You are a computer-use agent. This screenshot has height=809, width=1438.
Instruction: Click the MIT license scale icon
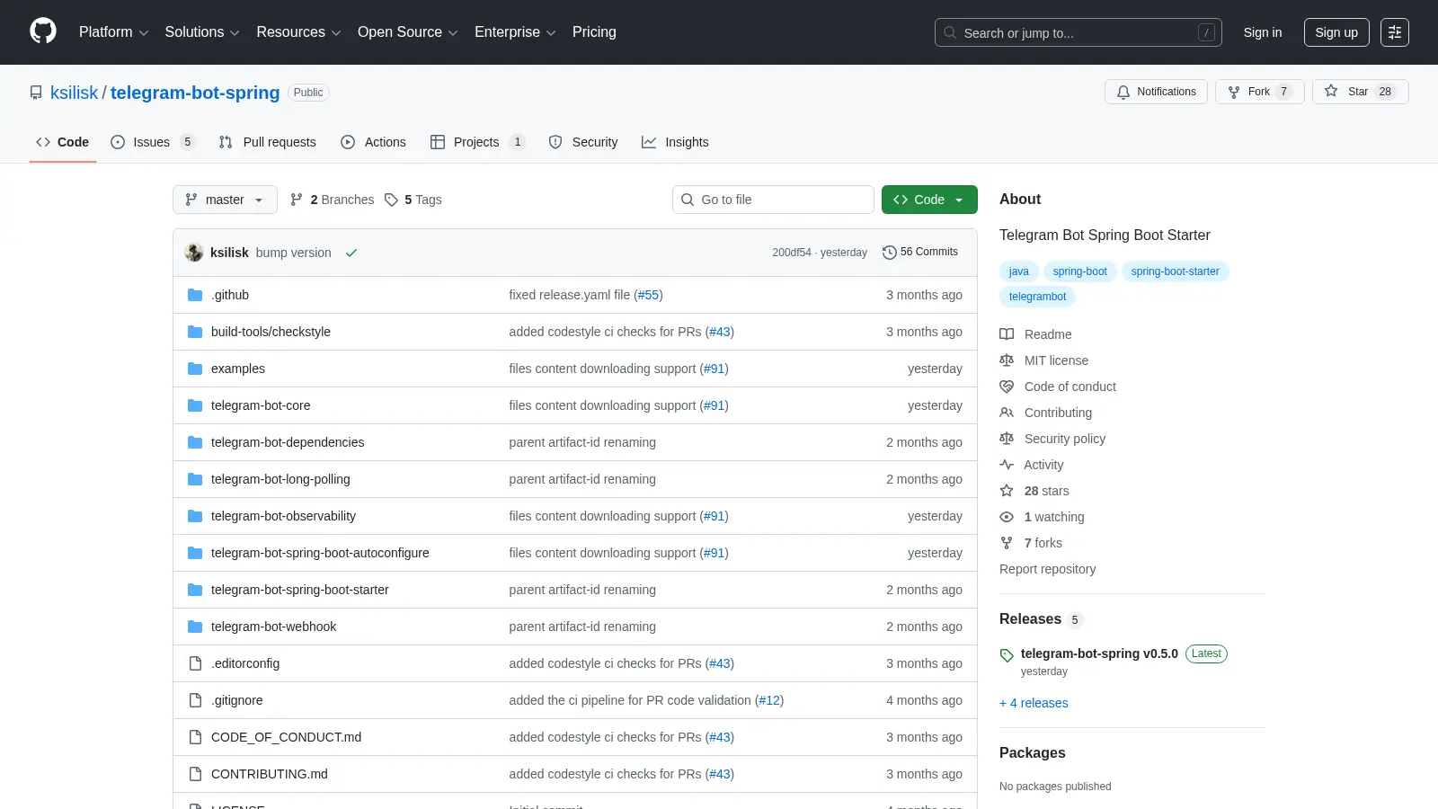[1007, 360]
